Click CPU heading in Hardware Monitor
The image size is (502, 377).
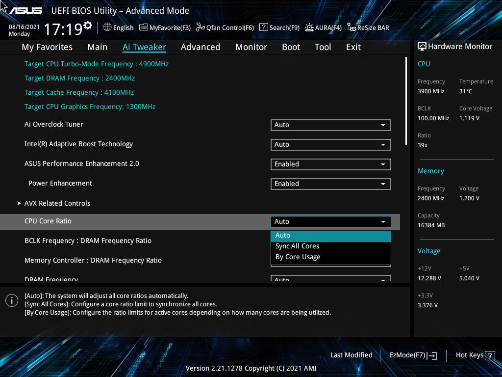[x=424, y=64]
